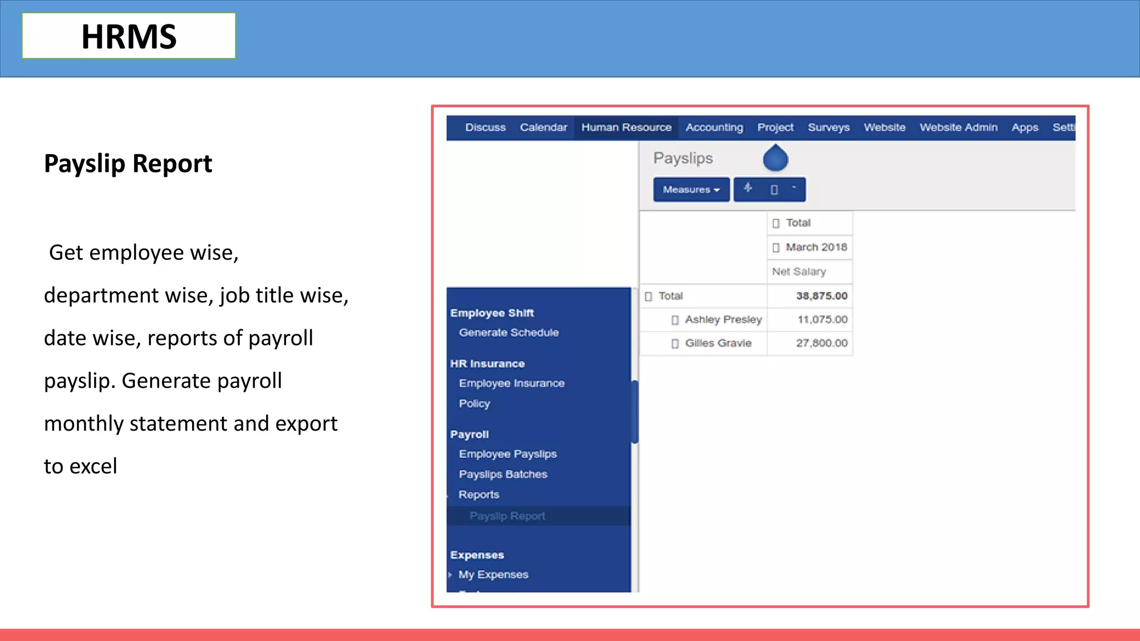
Task: Open the Measures dropdown
Action: tap(691, 190)
